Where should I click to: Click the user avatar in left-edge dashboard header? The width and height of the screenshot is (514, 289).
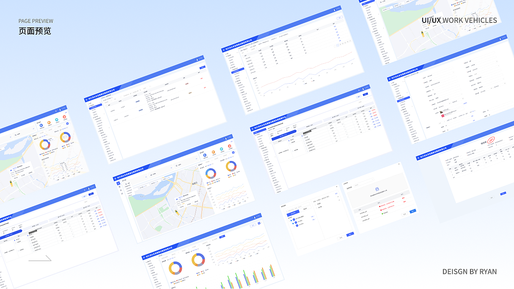click(x=60, y=109)
